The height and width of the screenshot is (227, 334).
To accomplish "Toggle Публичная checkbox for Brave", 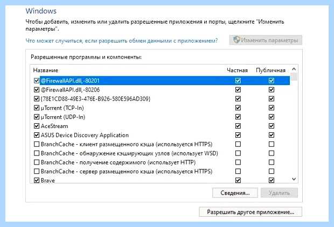I will [272, 180].
